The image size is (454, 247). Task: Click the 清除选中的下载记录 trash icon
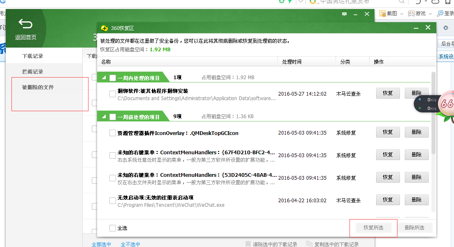[x=248, y=244]
